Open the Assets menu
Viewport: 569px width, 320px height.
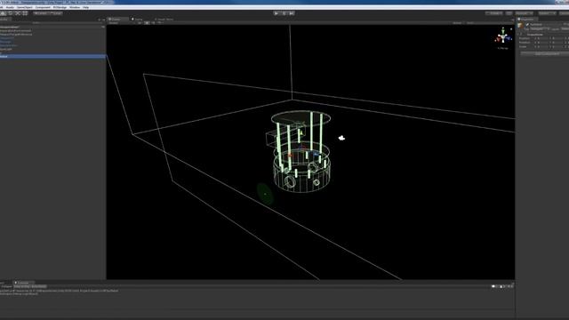[10, 7]
